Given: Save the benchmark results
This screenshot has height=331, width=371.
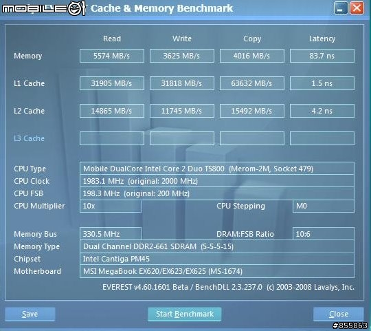Looking at the screenshot, I should tap(30, 314).
